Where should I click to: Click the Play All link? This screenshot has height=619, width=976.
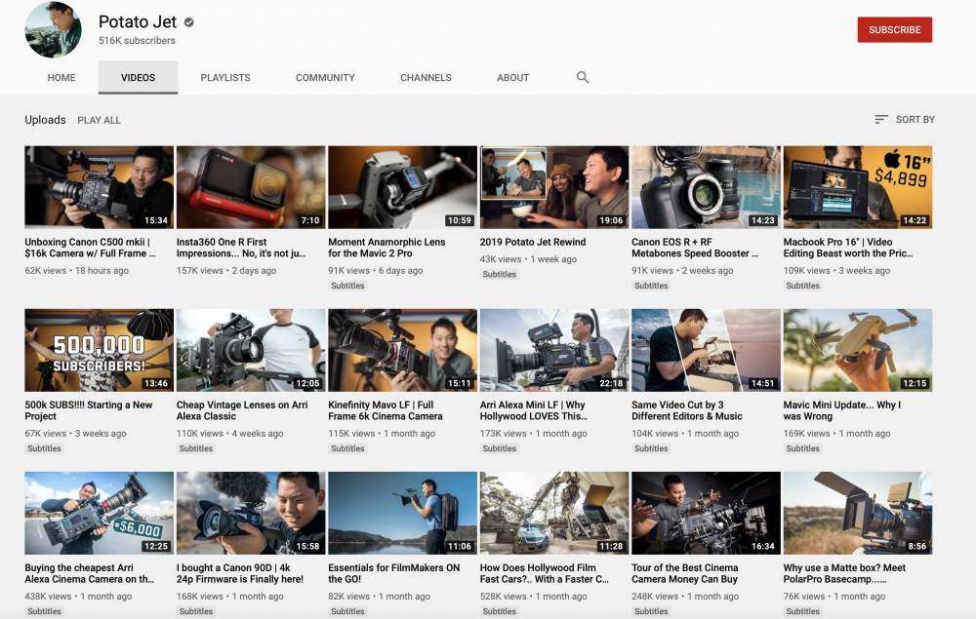coord(100,121)
